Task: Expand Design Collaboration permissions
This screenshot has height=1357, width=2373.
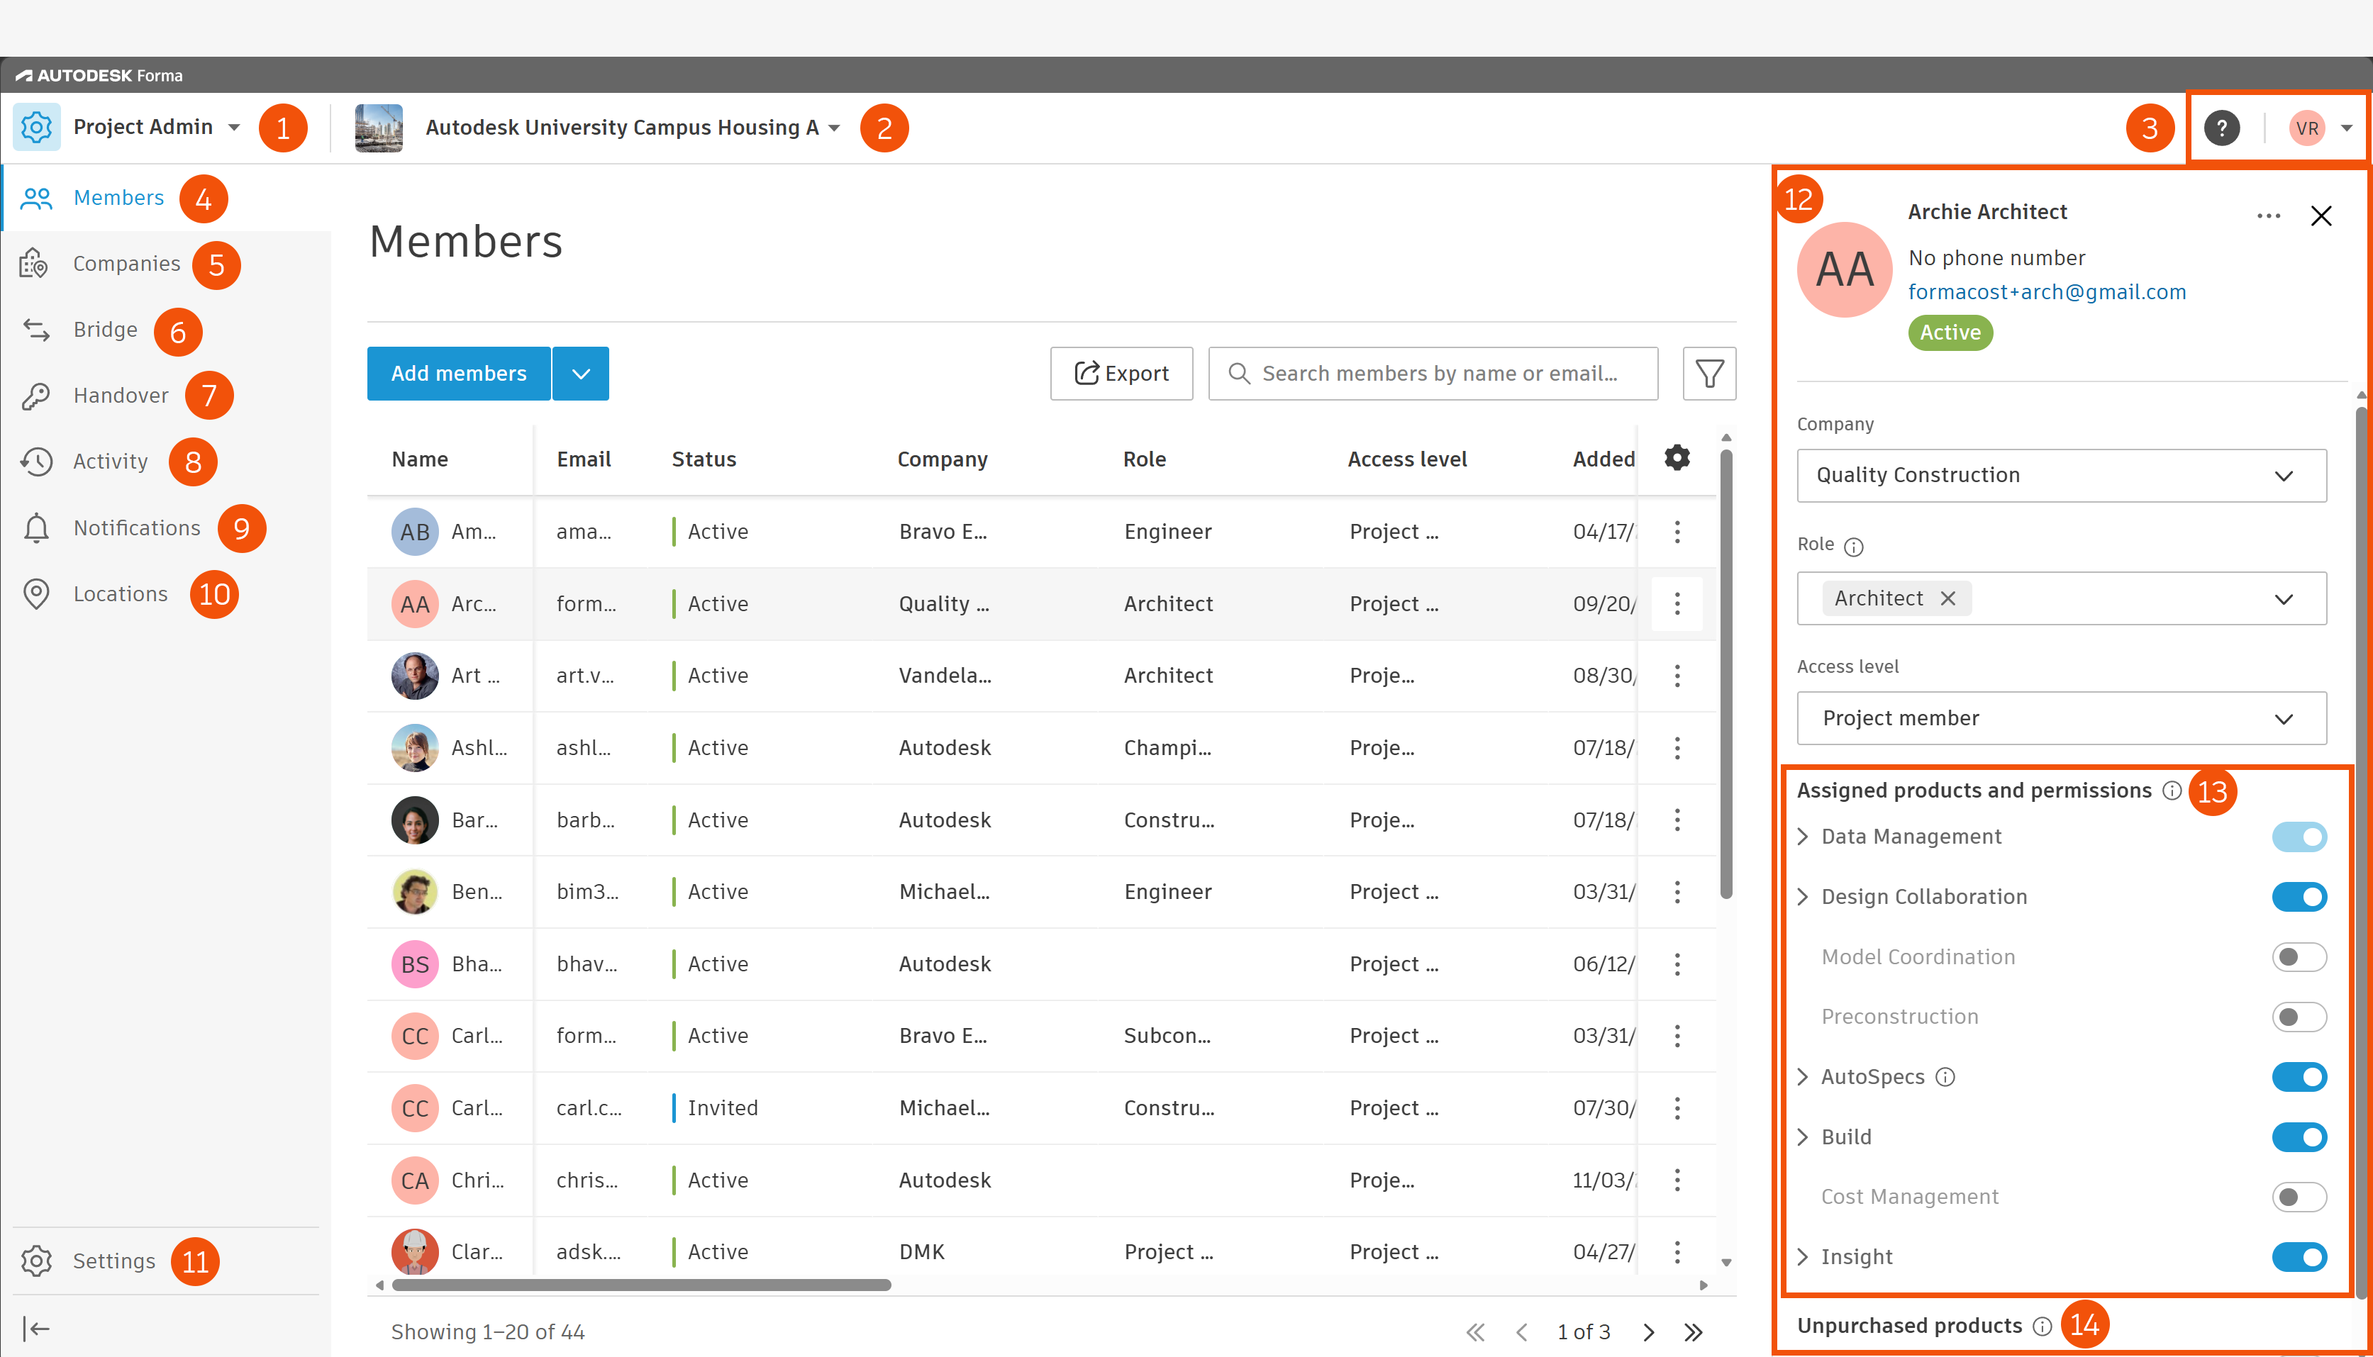Action: [1803, 897]
